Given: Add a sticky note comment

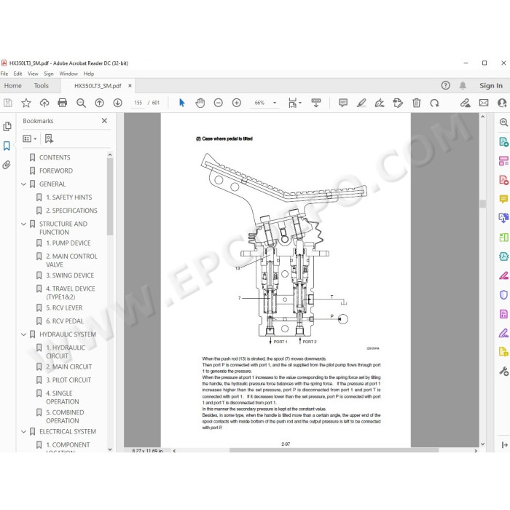Looking at the screenshot, I should 343,103.
